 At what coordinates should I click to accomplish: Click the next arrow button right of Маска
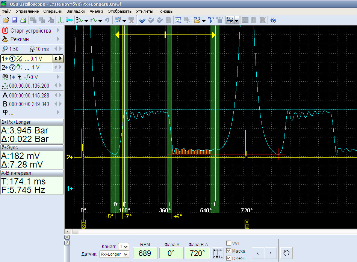270,253
